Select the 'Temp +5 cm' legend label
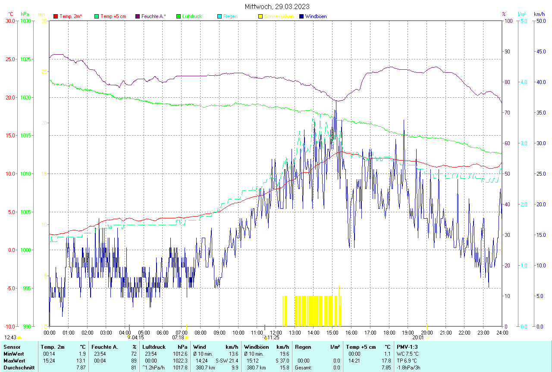The height and width of the screenshot is (372, 552). pos(113,16)
